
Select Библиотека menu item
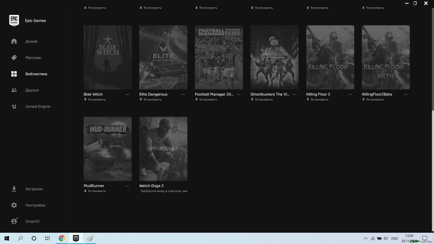pos(36,74)
